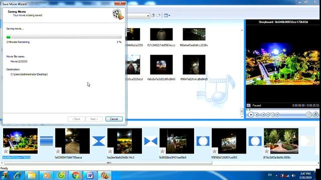Click the movie file name Movie1233333
This screenshot has height=180, width=321.
pyautogui.click(x=19, y=61)
